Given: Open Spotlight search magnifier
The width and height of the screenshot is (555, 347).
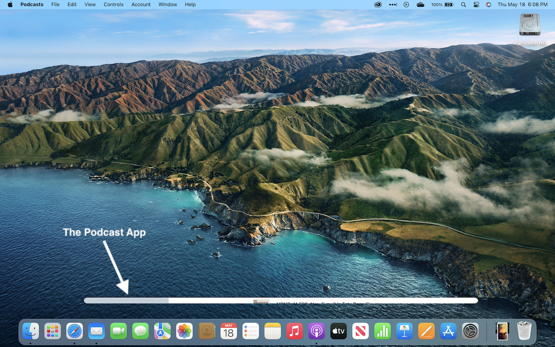Looking at the screenshot, I should pos(463,4).
